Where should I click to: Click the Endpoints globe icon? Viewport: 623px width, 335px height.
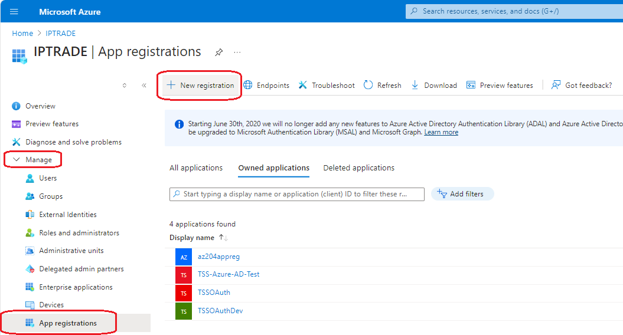click(248, 85)
